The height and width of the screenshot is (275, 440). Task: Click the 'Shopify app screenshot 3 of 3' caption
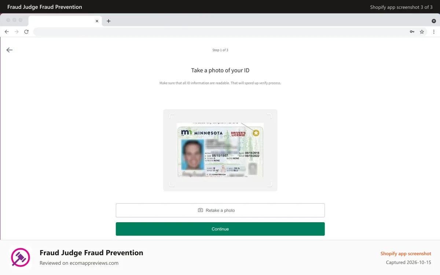tap(401, 7)
